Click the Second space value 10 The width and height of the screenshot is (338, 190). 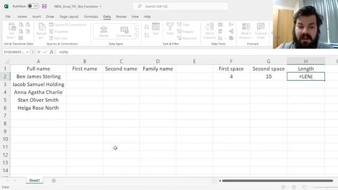[268, 77]
